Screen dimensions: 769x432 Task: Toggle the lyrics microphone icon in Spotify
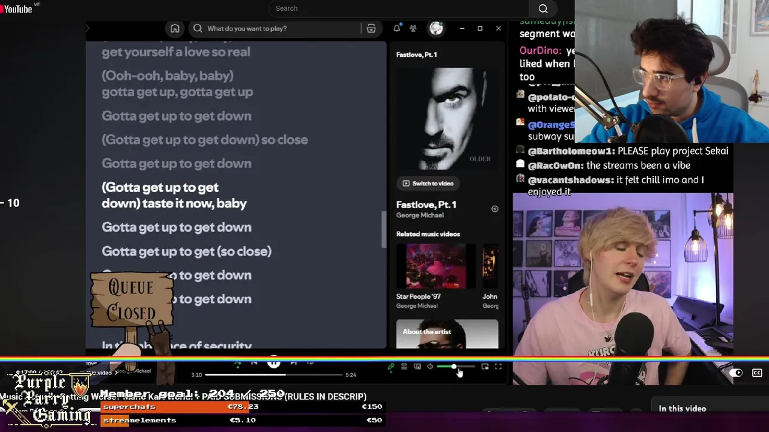click(391, 367)
